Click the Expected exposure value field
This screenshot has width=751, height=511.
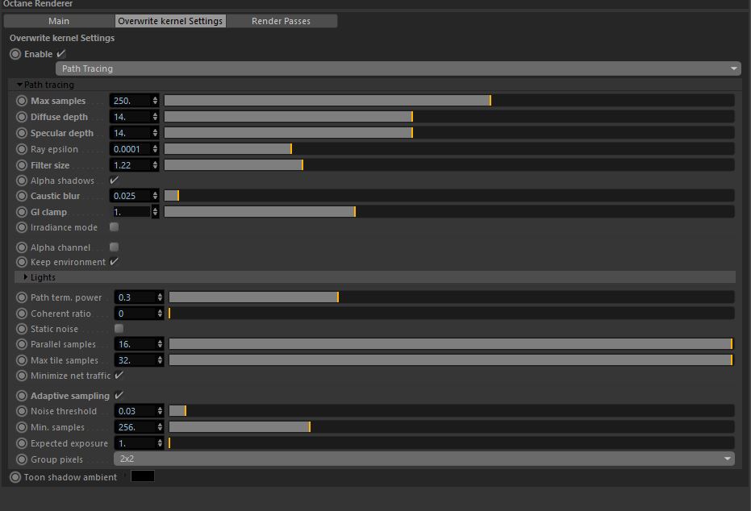tap(135, 443)
